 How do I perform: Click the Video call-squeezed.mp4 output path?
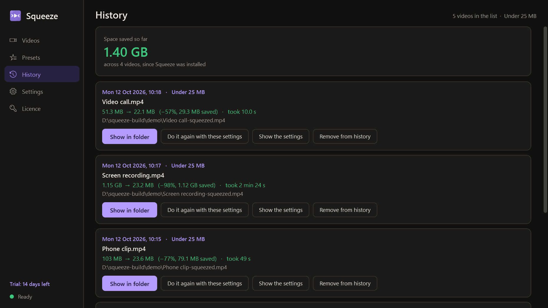164,120
